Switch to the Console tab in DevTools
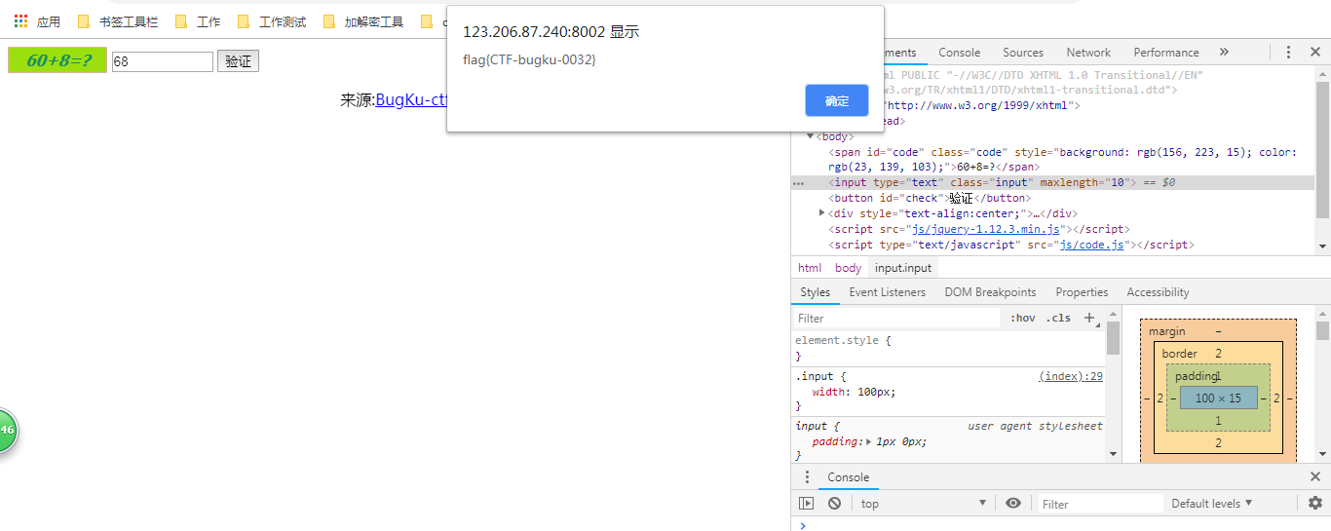Viewport: 1331px width, 531px height. (x=959, y=53)
